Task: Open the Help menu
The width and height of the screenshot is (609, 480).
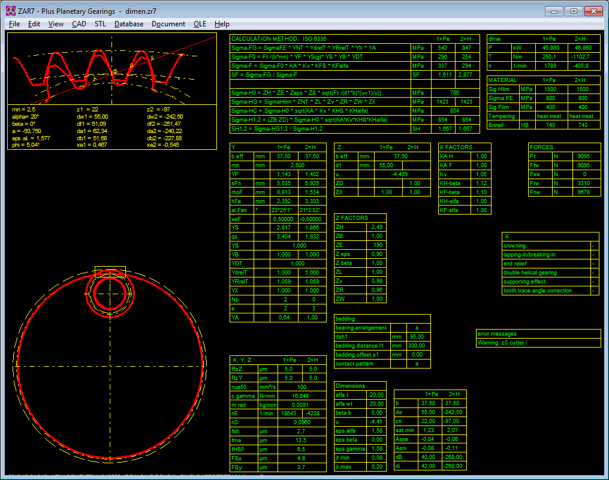Action: point(222,24)
